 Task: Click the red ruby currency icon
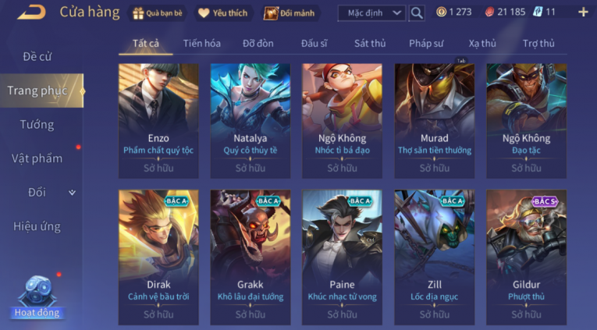489,12
